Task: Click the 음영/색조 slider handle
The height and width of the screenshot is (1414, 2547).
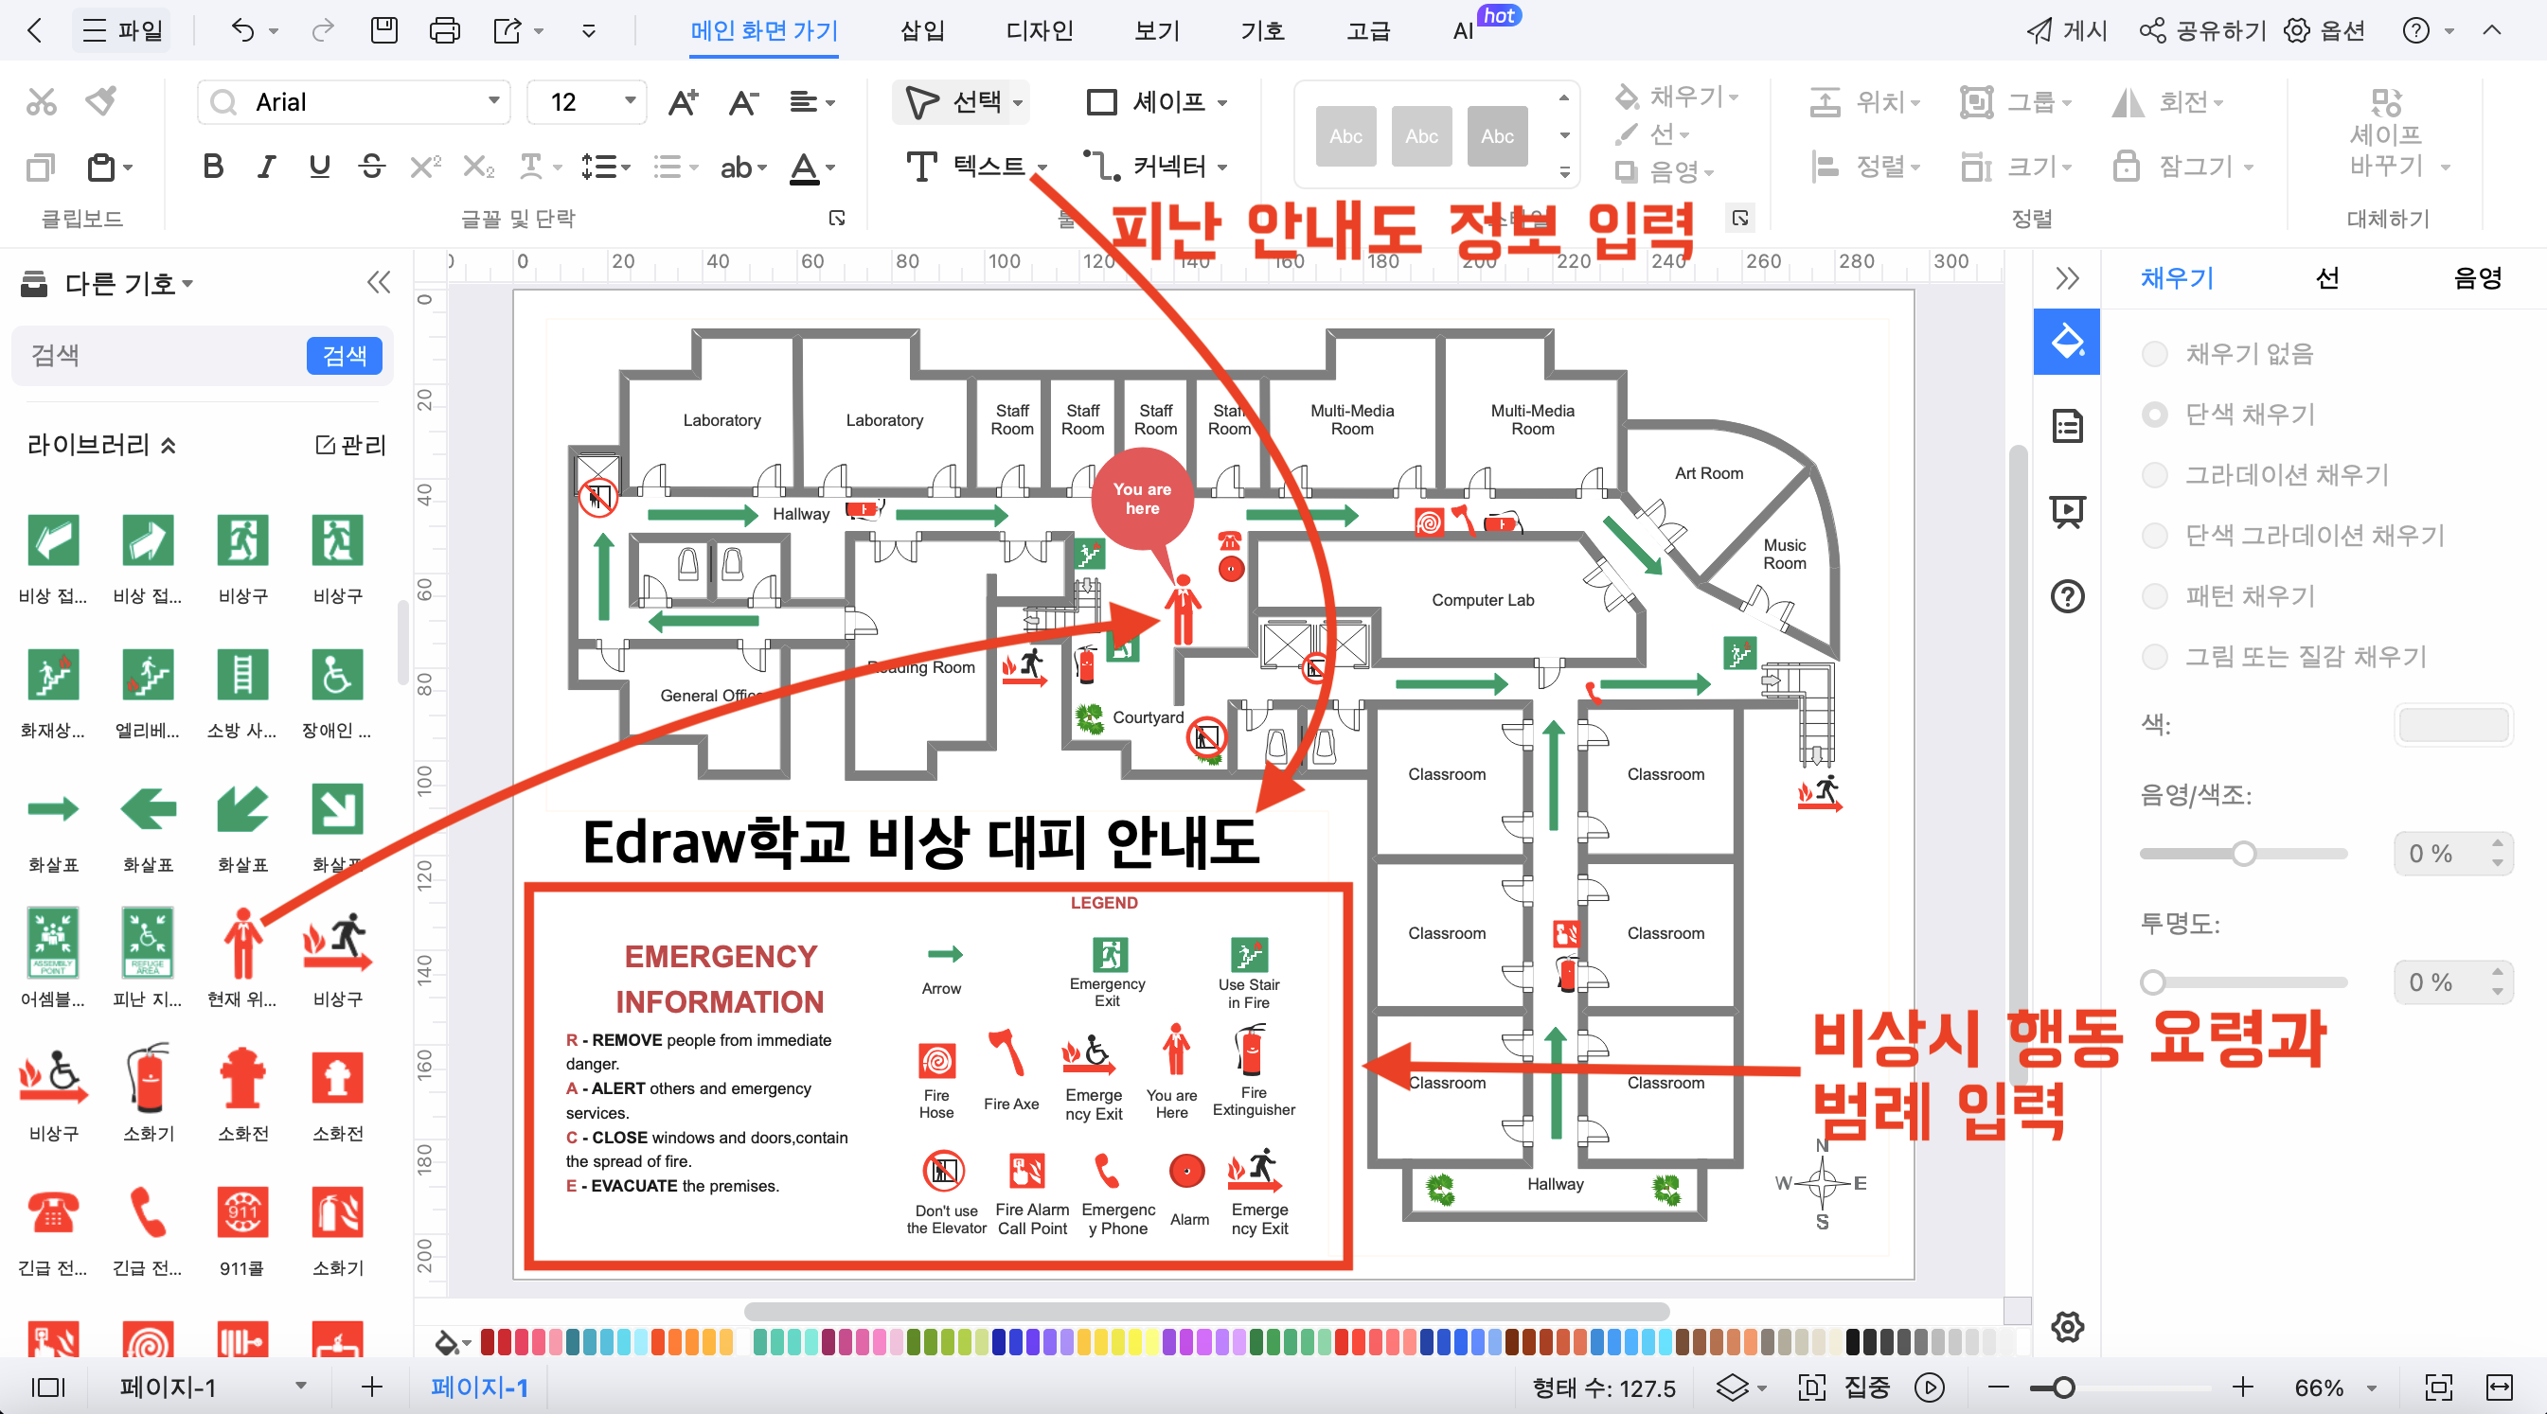Action: pos(2243,854)
